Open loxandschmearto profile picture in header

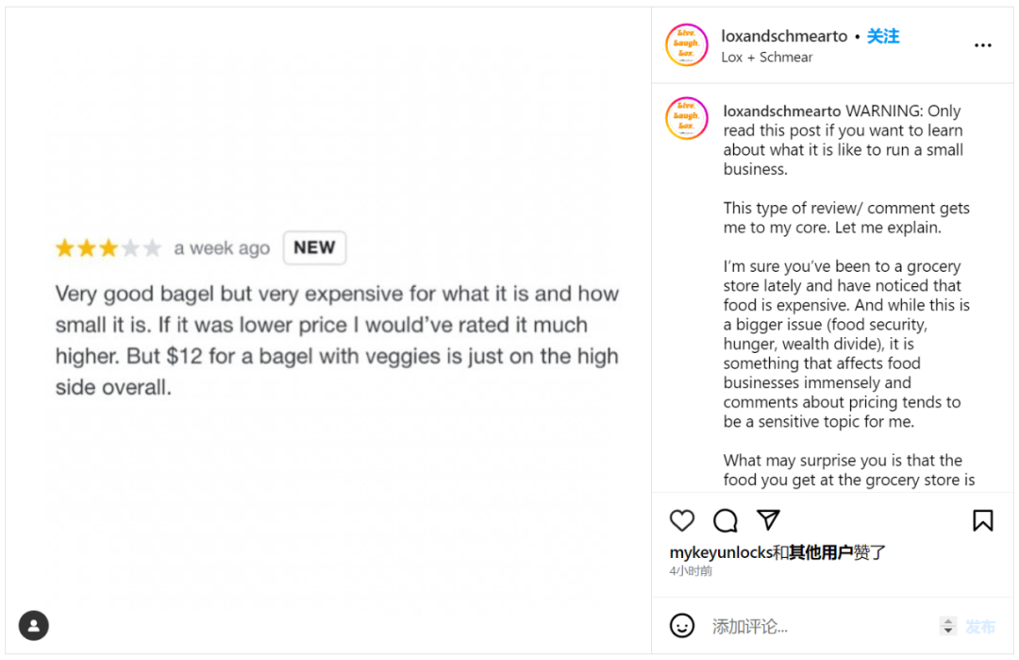coord(686,45)
